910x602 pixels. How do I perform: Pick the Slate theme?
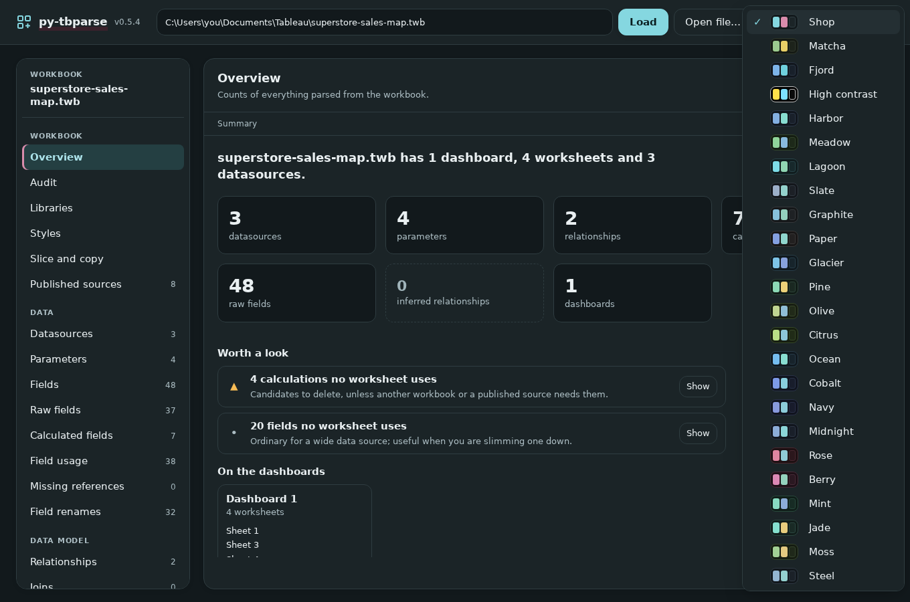click(823, 191)
